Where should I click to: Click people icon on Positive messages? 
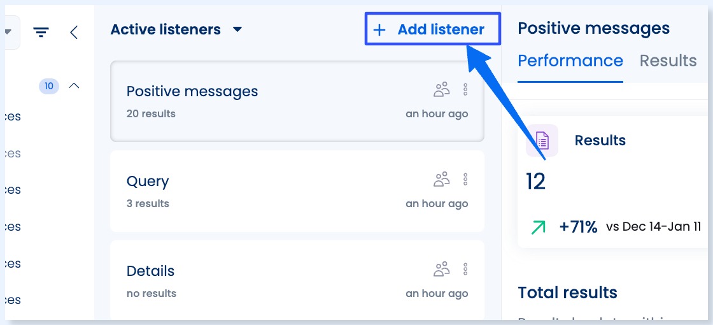click(x=441, y=89)
